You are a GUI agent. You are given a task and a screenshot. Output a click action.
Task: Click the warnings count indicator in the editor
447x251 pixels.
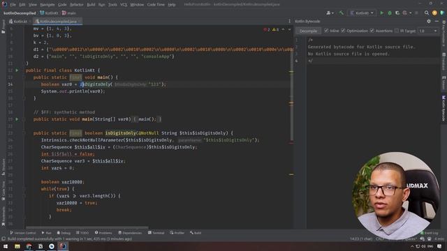[276, 29]
